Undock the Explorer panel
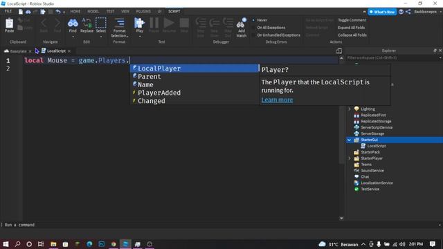Screen dimensions: 443x249 435,50
